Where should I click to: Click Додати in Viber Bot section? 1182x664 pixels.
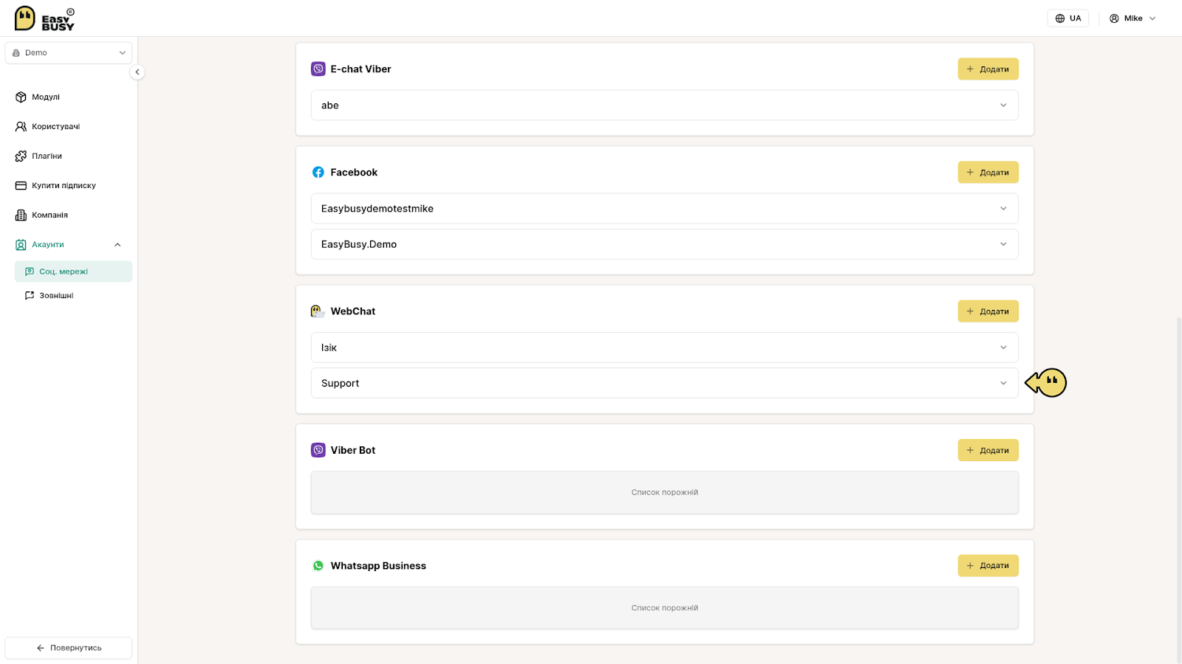pos(988,450)
